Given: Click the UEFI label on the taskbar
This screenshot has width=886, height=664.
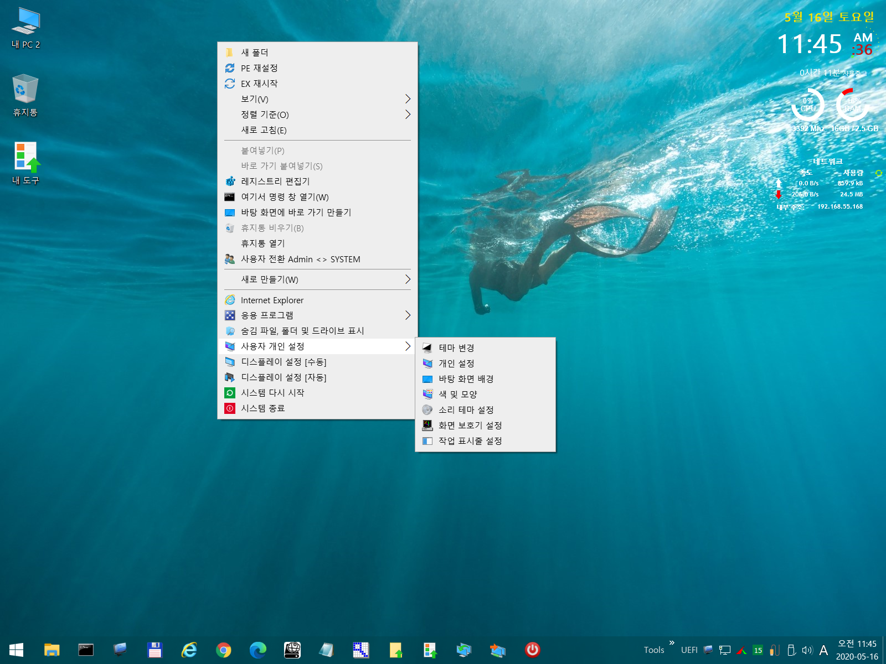Looking at the screenshot, I should click(x=689, y=650).
